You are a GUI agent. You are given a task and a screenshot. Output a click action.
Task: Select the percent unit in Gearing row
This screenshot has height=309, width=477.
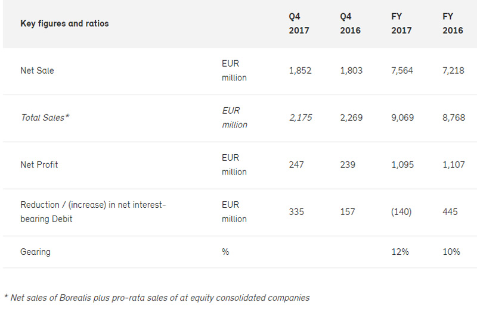225,252
